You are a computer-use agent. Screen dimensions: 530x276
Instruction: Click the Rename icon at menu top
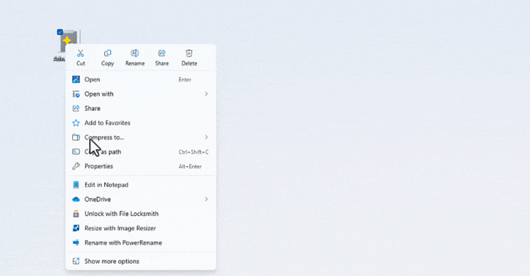[135, 54]
